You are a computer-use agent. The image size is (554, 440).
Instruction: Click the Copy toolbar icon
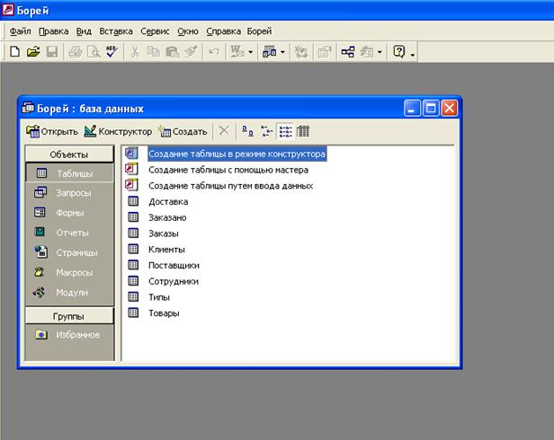153,52
